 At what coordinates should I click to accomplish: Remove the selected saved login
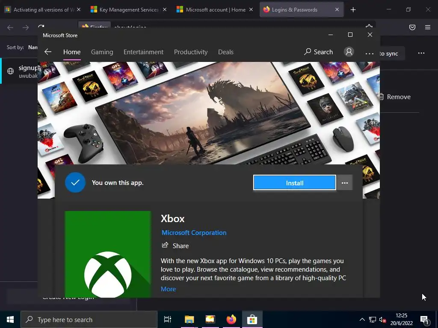395,97
